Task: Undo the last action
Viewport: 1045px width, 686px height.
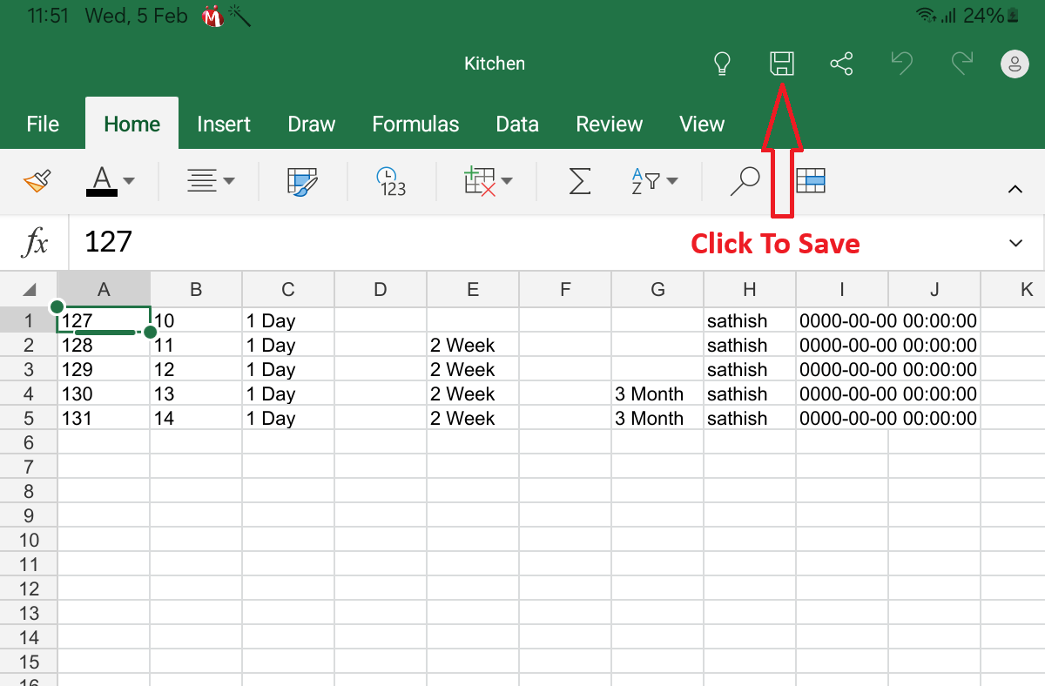Action: pos(901,64)
